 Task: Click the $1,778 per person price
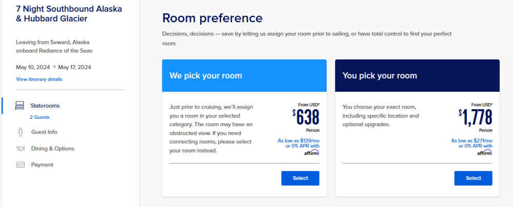[x=476, y=117]
